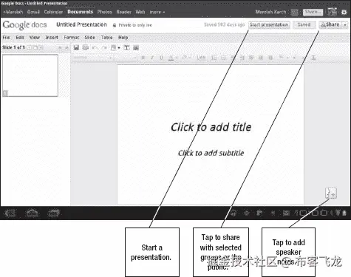Click the Google docs logo
351x277 pixels.
24,25
